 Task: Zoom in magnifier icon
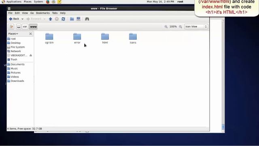tap(180, 27)
